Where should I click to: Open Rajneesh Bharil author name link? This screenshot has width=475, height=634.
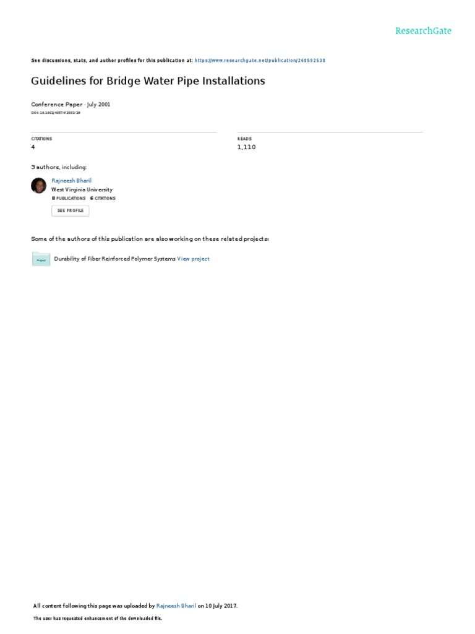coord(72,181)
